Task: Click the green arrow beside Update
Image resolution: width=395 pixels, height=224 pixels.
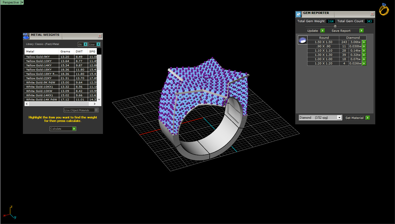Action: pos(322,31)
